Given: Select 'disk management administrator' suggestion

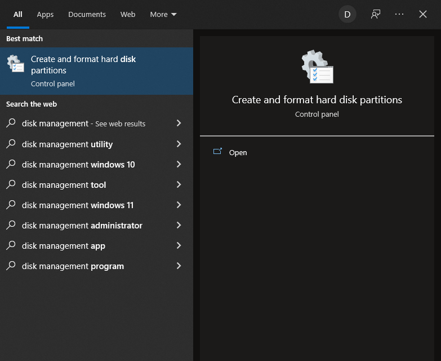Looking at the screenshot, I should [x=96, y=225].
